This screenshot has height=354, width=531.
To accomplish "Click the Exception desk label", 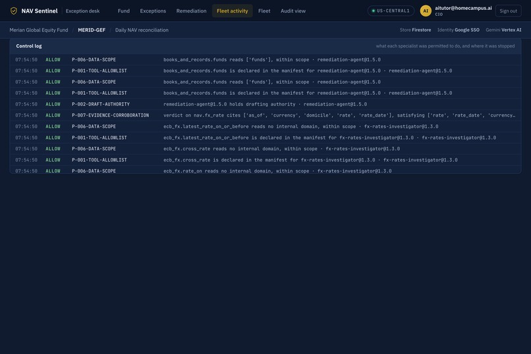I will coord(82,11).
